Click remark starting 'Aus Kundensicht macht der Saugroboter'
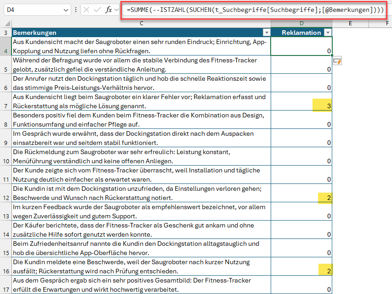This screenshot has width=392, height=294. click(141, 46)
